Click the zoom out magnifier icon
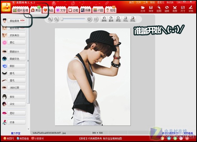197x142 pixels. 56,19
